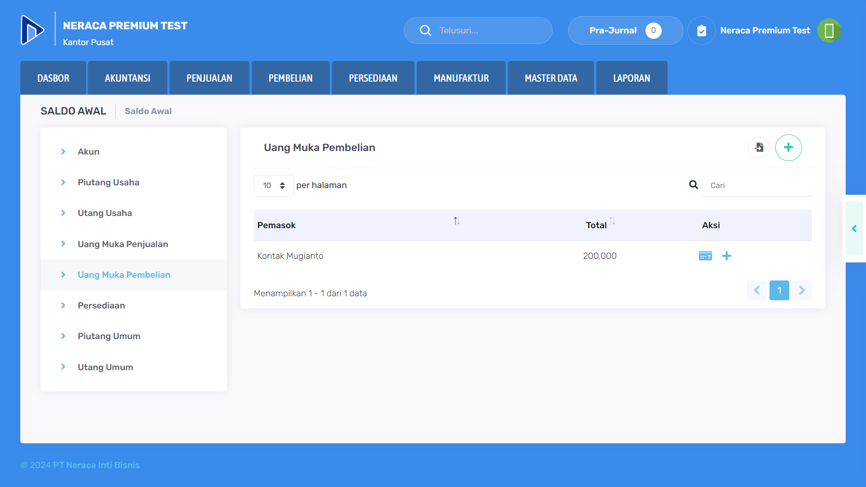This screenshot has height=487, width=866.
Task: Open Neraca Premium Test user name
Action: coord(765,30)
